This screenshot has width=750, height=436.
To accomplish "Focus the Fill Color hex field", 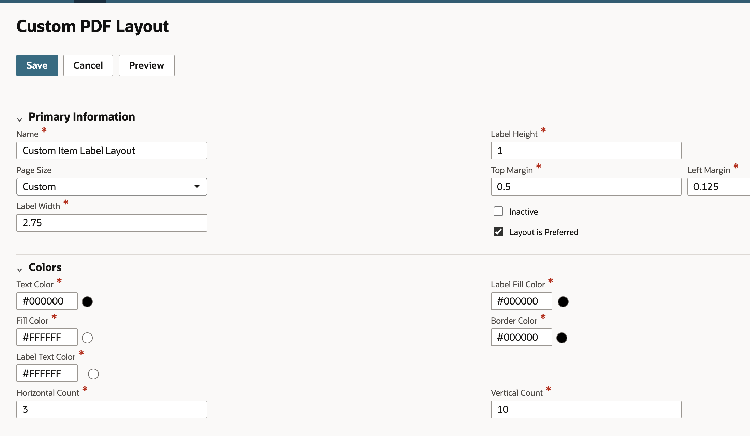I will click(47, 337).
